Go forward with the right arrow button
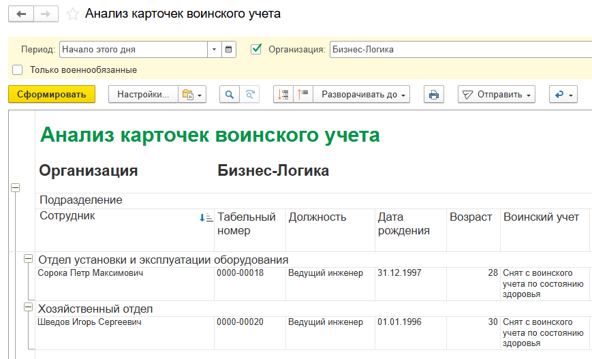592x359 pixels. [46, 14]
